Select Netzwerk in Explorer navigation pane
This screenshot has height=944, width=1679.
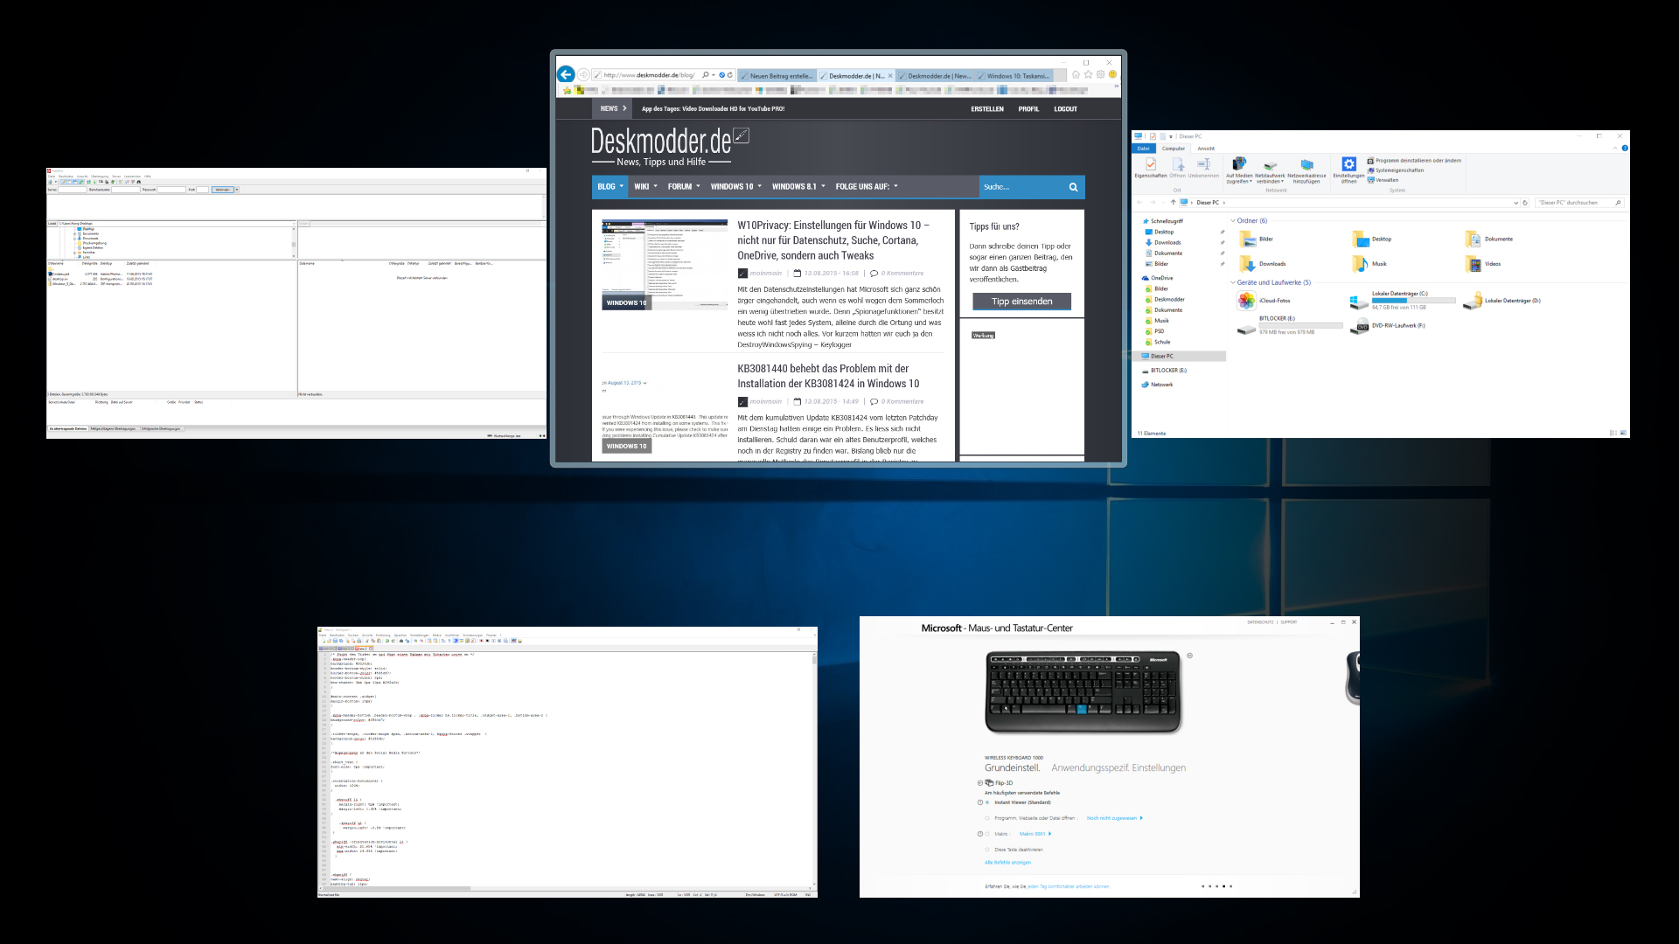point(1158,385)
